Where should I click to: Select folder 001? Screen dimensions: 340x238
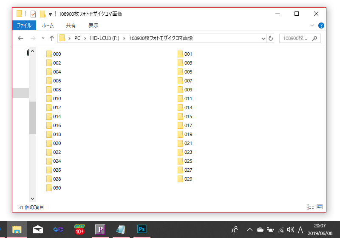point(185,54)
